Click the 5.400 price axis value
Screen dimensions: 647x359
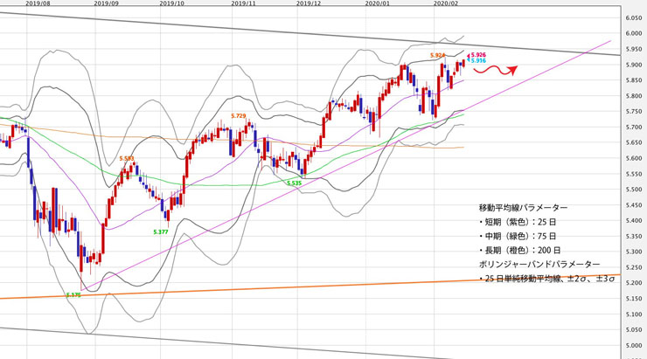[x=633, y=220]
